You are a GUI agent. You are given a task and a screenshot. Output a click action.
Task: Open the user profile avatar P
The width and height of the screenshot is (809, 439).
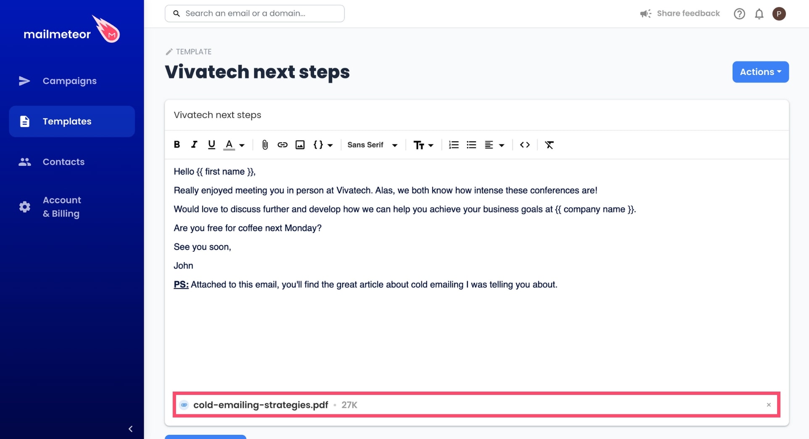(779, 13)
